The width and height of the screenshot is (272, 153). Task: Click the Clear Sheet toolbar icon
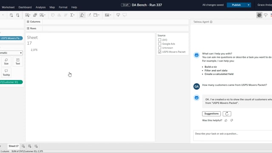click(42, 15)
